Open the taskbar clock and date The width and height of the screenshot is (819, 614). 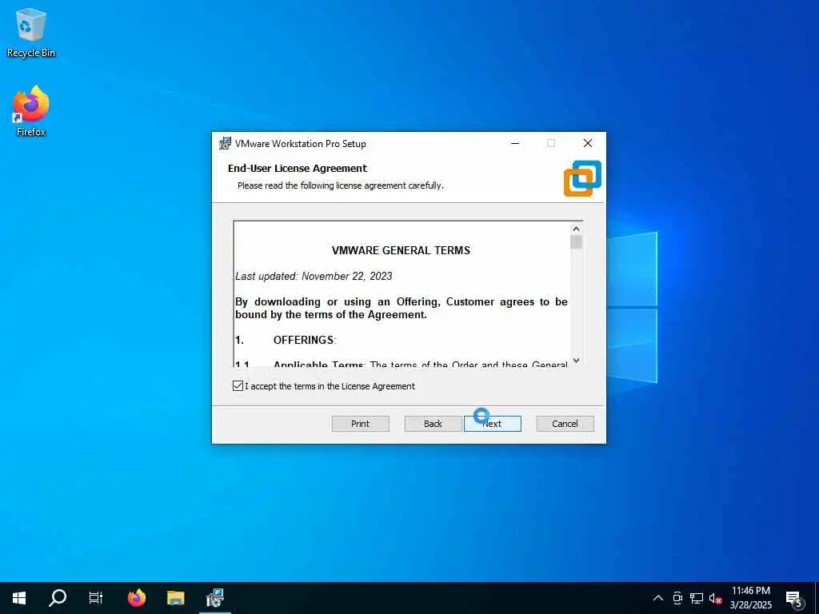(x=750, y=598)
